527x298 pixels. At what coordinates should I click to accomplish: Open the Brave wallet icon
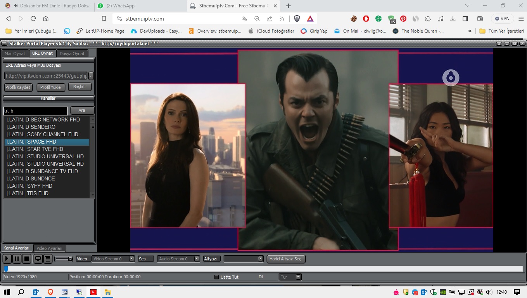point(480,19)
